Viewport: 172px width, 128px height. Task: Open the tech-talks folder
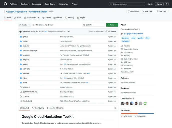click(26, 69)
